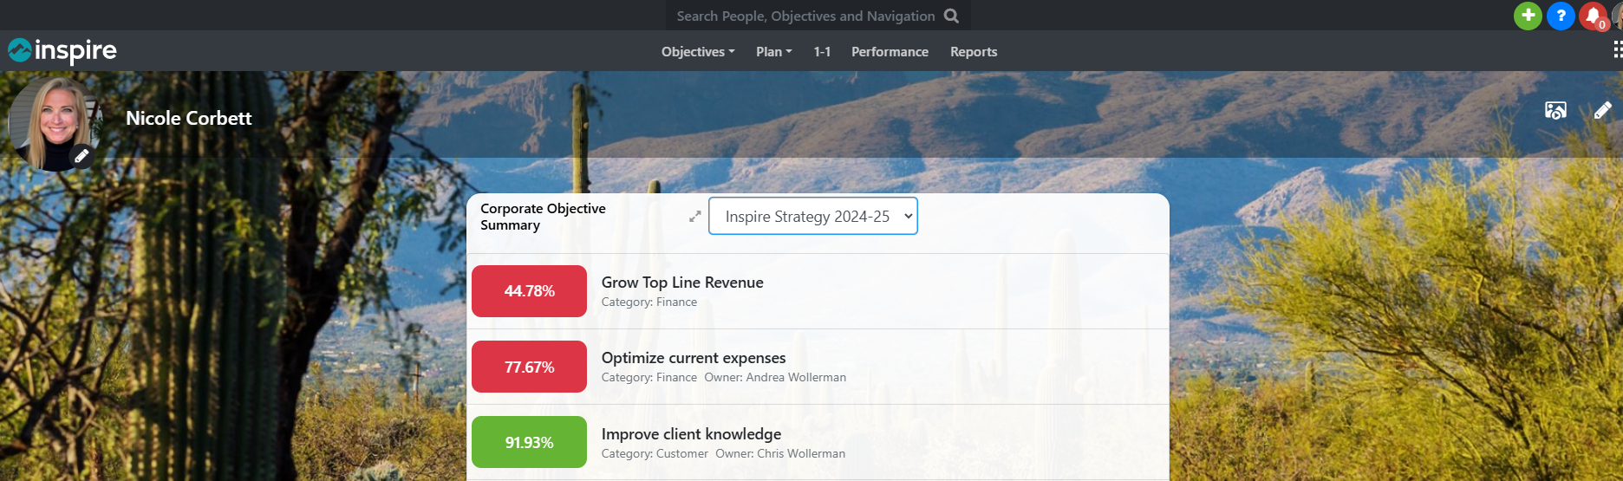This screenshot has width=1623, height=481.
Task: Click the green plus add button
Action: click(x=1528, y=16)
